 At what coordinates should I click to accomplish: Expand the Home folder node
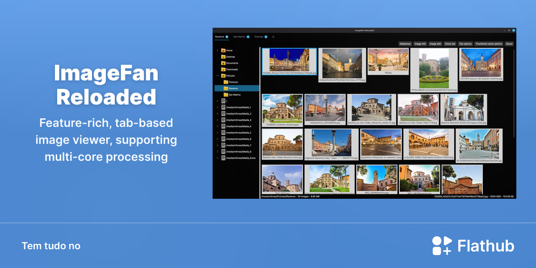[218, 50]
